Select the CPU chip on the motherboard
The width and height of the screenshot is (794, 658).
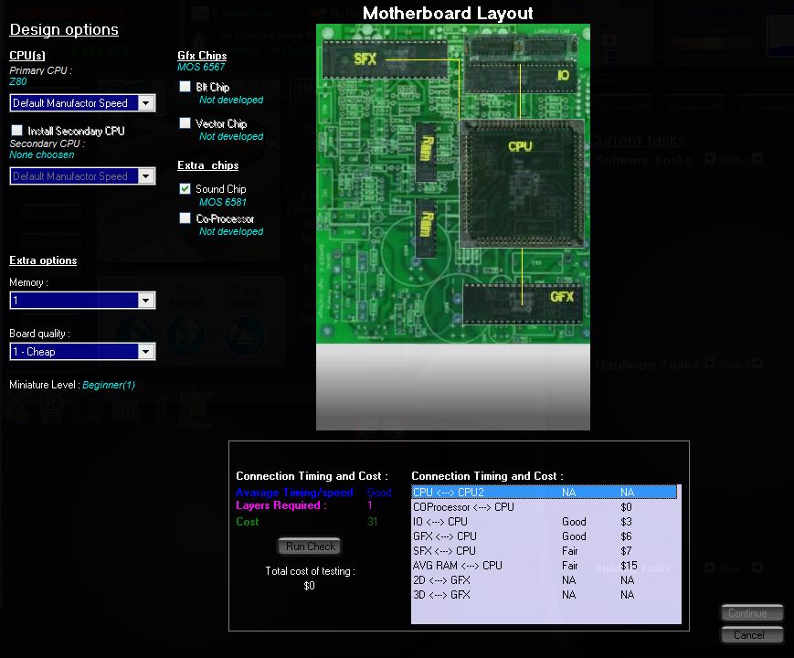522,184
